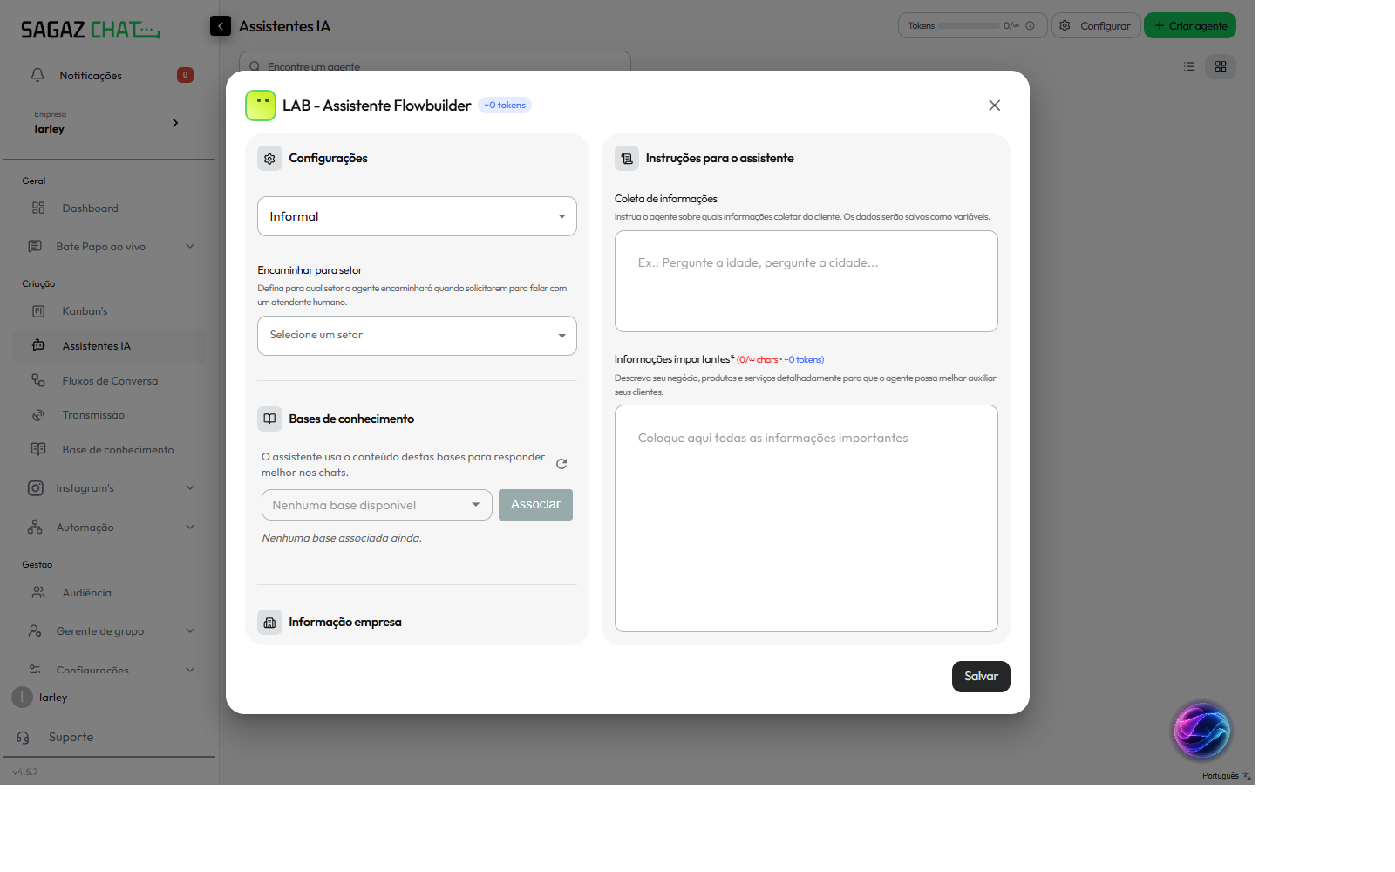Expand the Bate Papo ao vivo chevron
The image size is (1395, 872).
[190, 247]
